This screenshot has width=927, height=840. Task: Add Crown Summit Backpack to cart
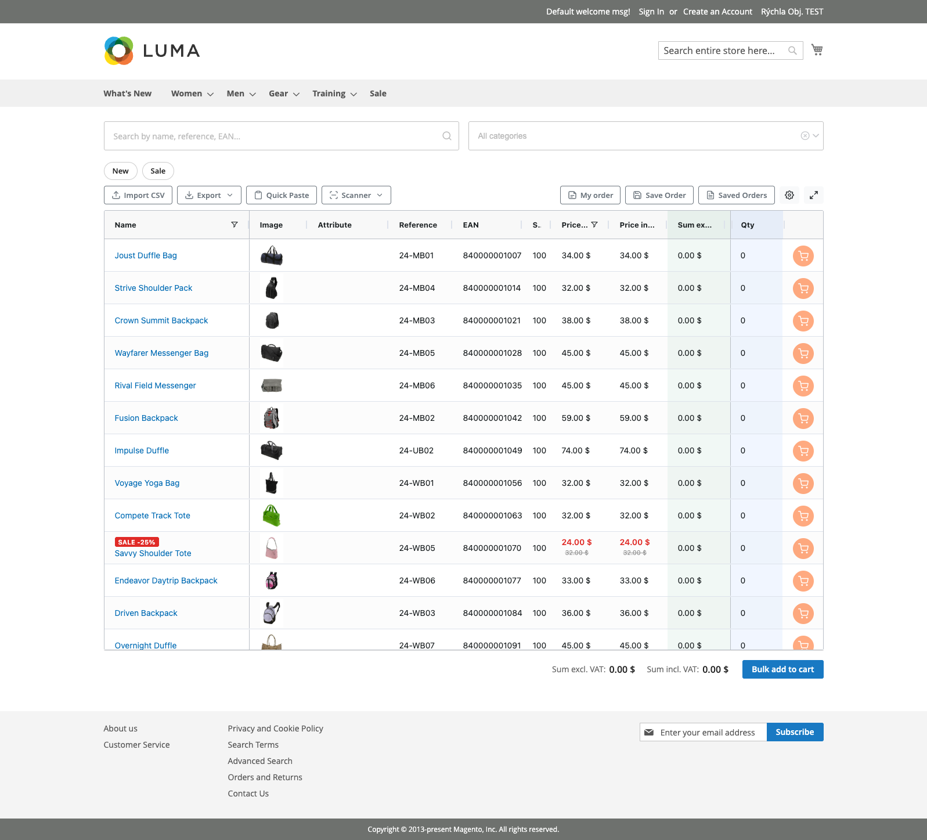tap(803, 320)
